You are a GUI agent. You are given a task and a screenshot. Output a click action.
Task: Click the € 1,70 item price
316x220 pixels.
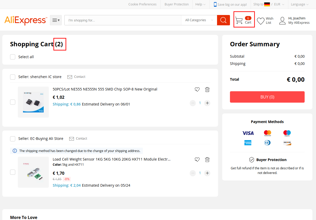[59, 173]
